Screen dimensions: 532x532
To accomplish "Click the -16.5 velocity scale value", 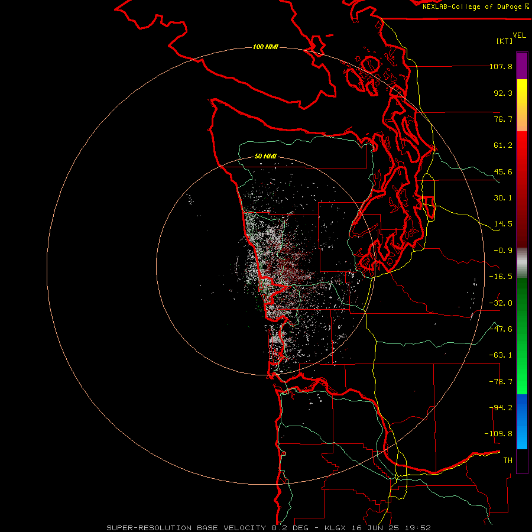I will click(x=501, y=277).
